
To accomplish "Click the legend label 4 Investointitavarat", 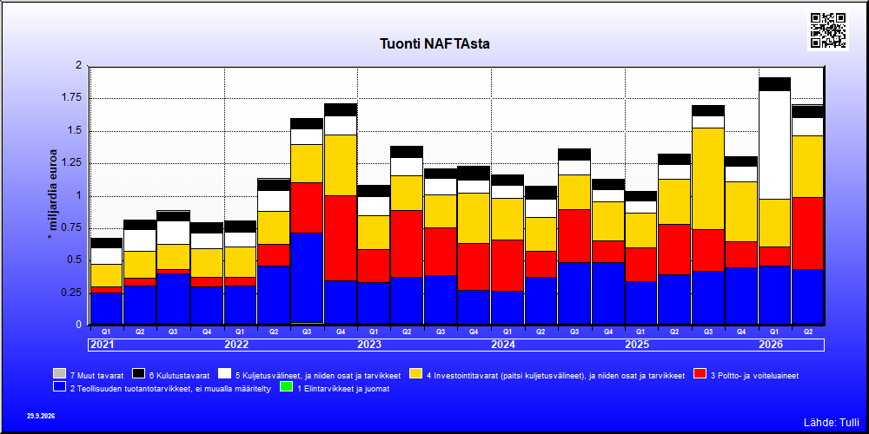I will [x=556, y=376].
